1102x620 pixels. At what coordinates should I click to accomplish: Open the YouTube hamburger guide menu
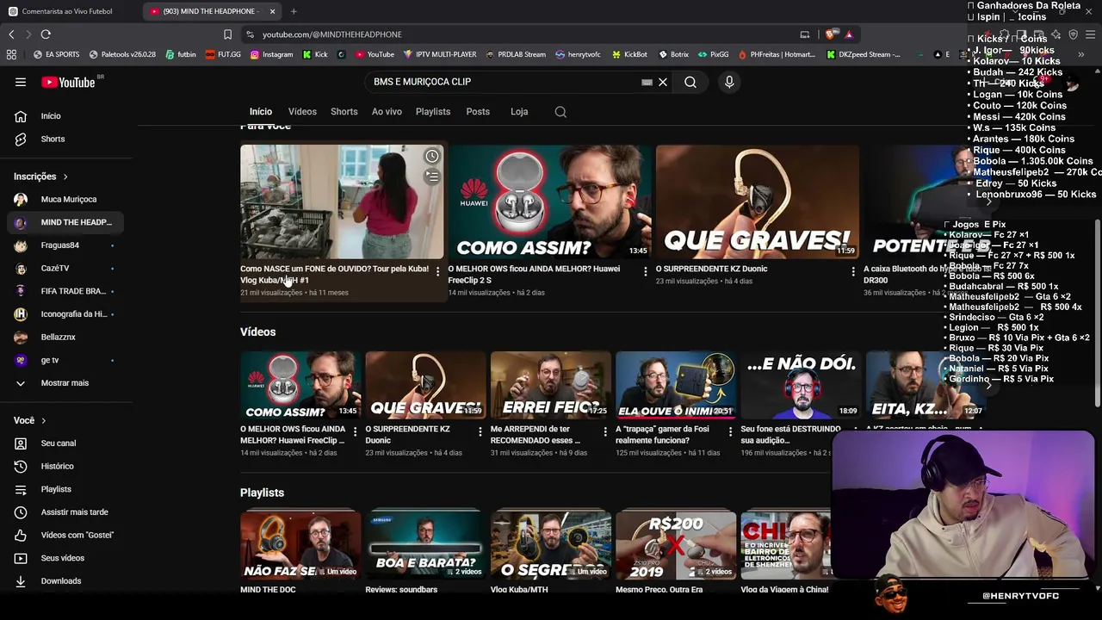click(x=21, y=82)
